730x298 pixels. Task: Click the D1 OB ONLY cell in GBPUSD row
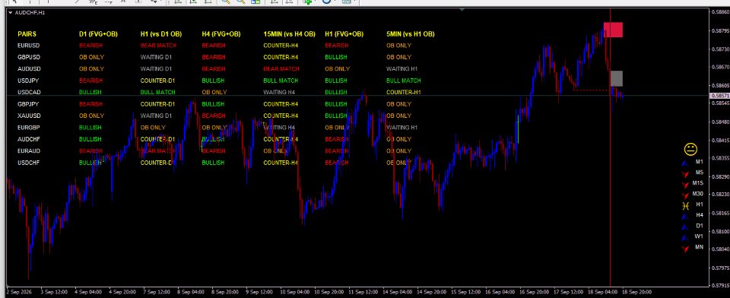[x=92, y=57]
